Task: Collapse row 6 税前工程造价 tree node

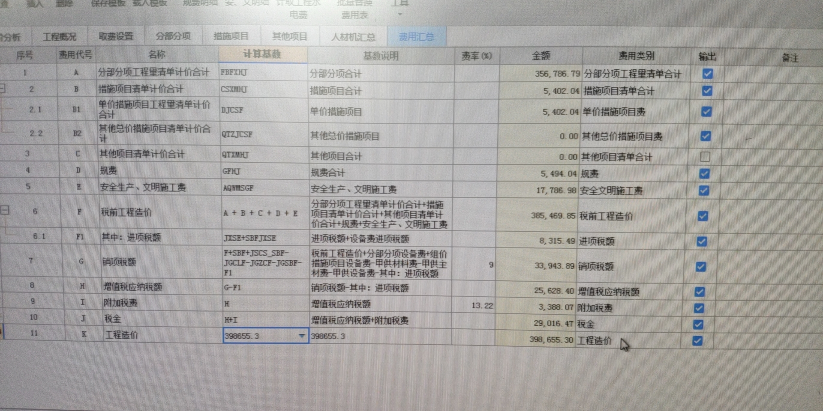Action: click(x=5, y=210)
